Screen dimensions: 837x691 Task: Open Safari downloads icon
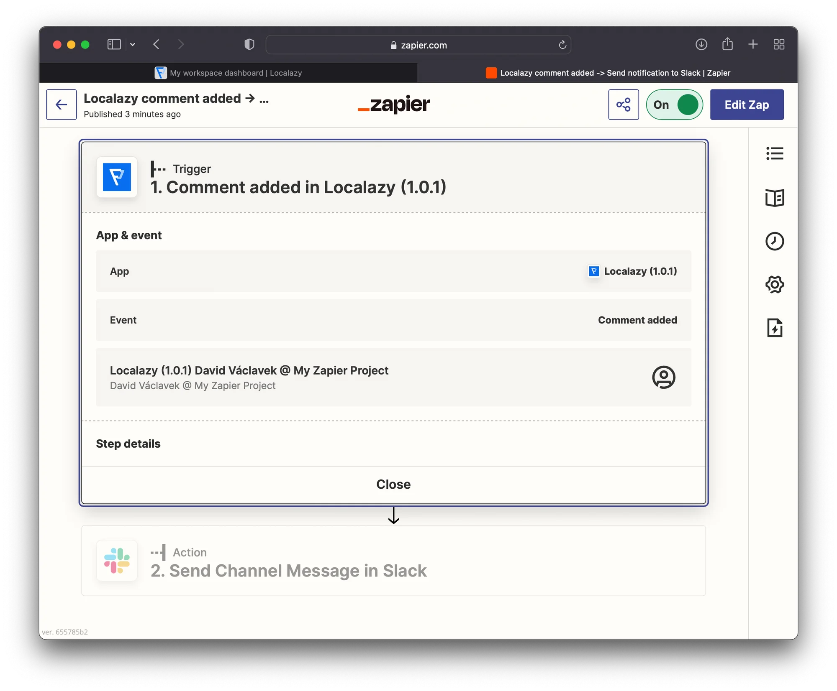701,44
